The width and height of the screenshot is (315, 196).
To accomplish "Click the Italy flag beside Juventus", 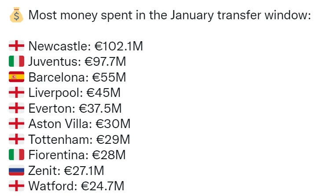I will [16, 61].
